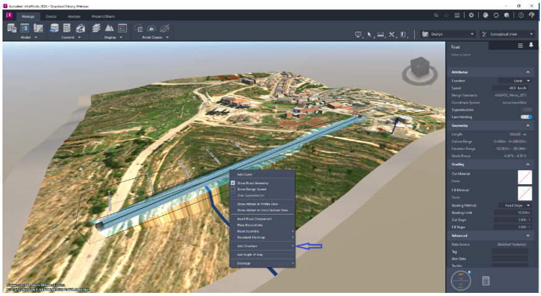Viewport: 541px width, 296px height.
Task: Collapse the Advanced section
Action: click(x=527, y=236)
